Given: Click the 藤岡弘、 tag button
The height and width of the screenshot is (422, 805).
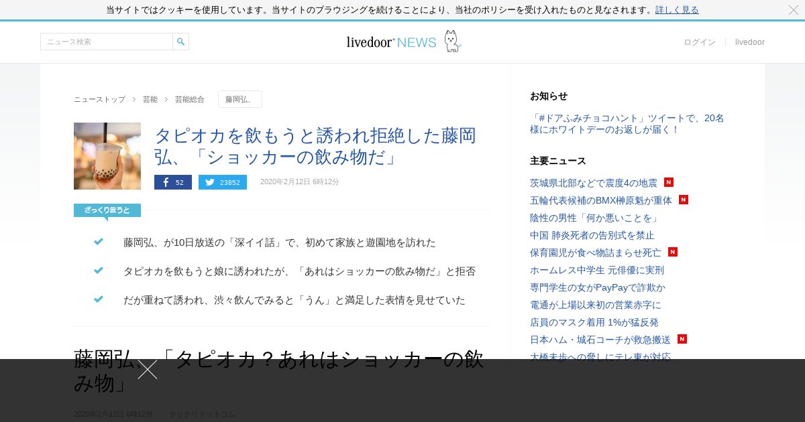Looking at the screenshot, I should point(240,99).
